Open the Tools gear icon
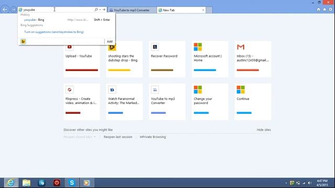335x188 pixels. pyautogui.click(x=330, y=9)
